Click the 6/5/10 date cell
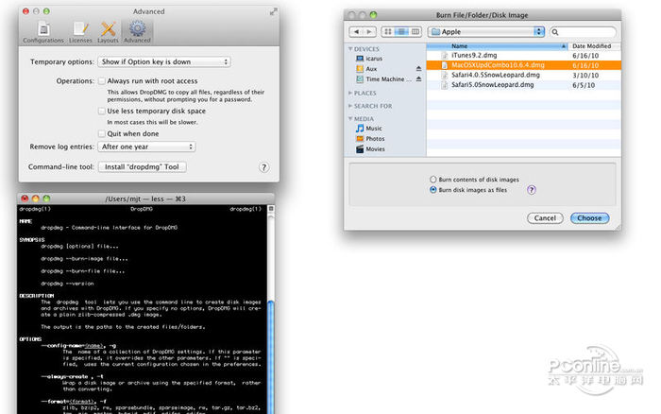The height and width of the screenshot is (414, 661). [x=584, y=85]
